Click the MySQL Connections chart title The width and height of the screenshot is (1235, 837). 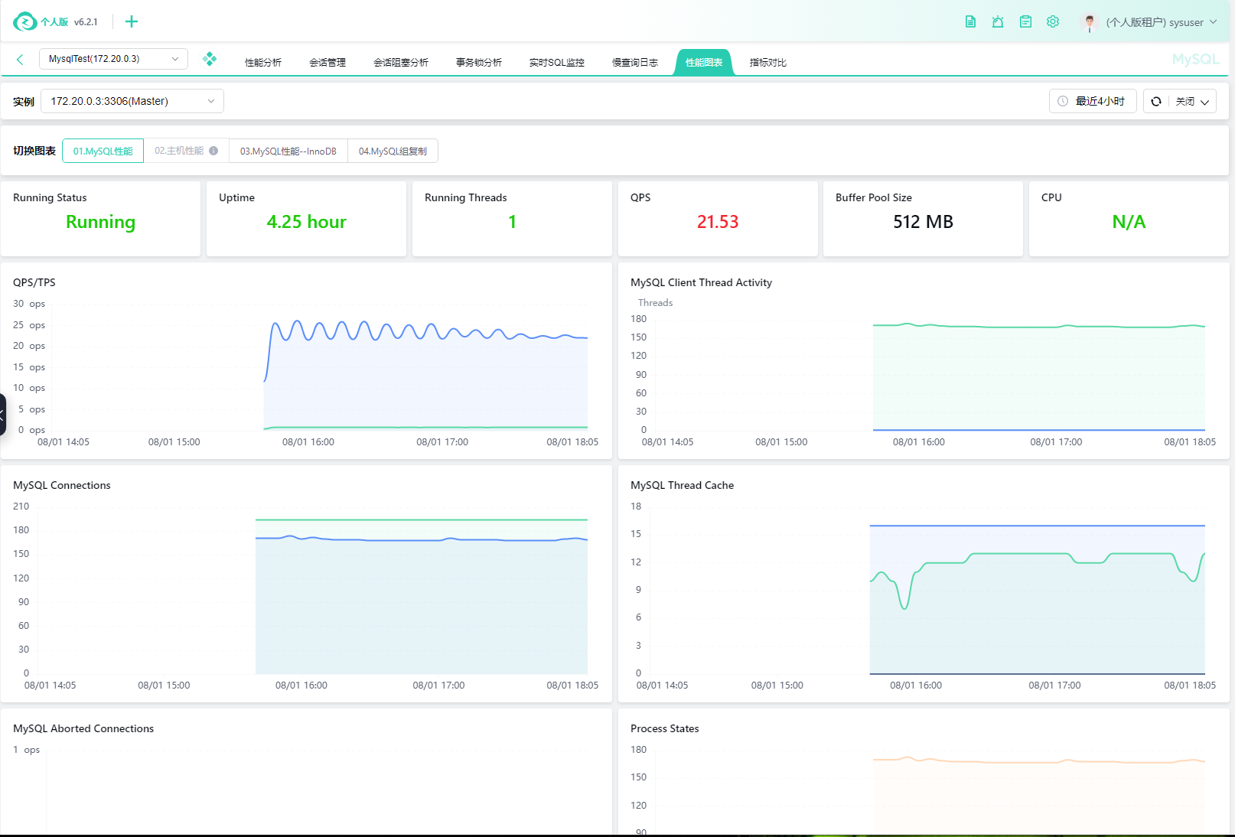(62, 485)
